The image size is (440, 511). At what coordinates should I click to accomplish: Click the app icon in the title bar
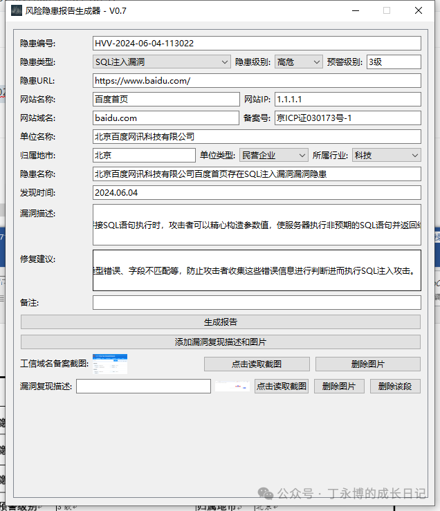[x=17, y=11]
